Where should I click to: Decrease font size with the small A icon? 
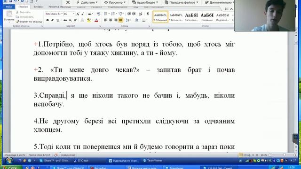(83, 14)
